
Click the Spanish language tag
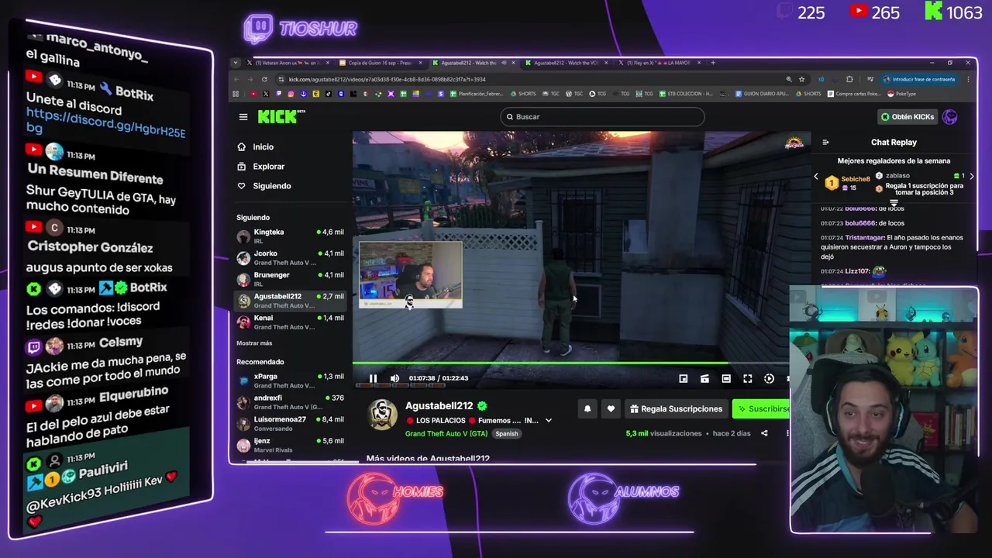(506, 434)
